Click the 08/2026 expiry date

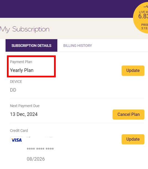point(36,159)
